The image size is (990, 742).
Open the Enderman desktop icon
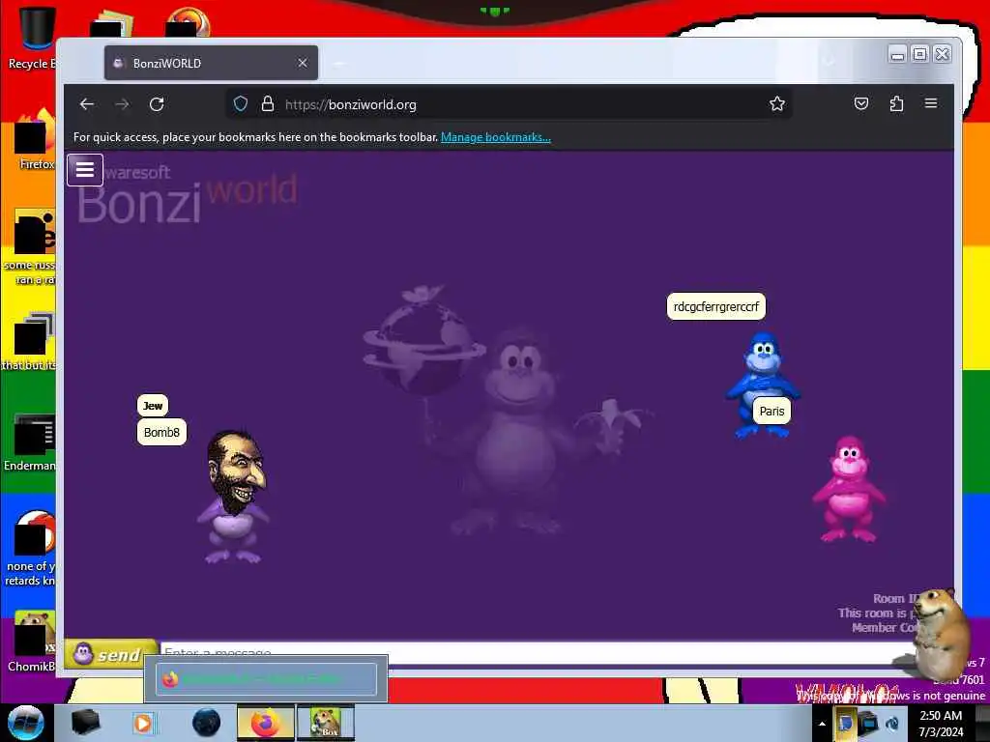coord(30,442)
